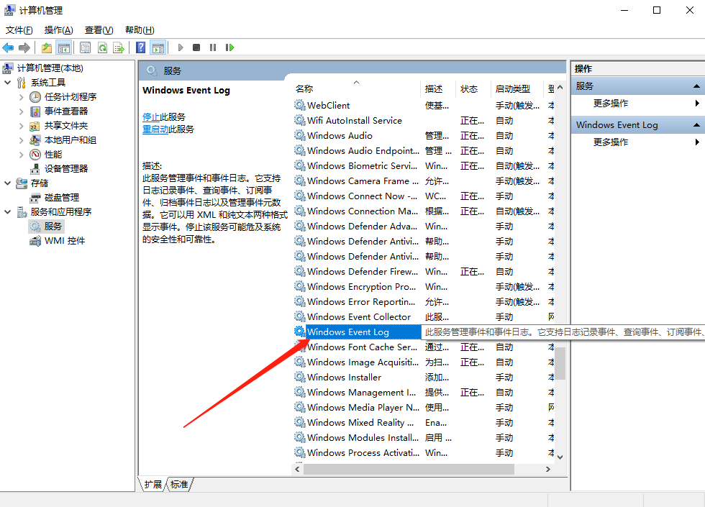The width and height of the screenshot is (705, 507).
Task: Open the Task Scheduler (任务计划程序) icon
Action: (70, 96)
